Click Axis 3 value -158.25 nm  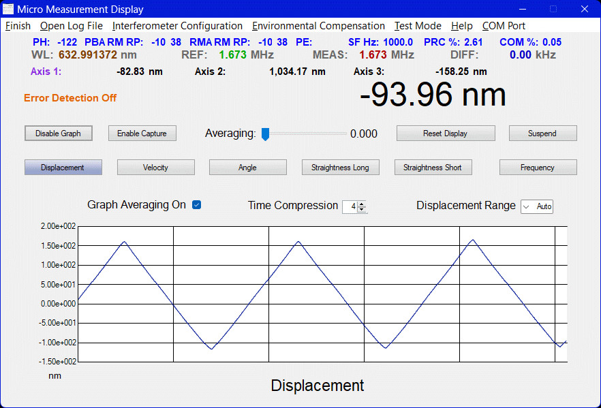(461, 72)
